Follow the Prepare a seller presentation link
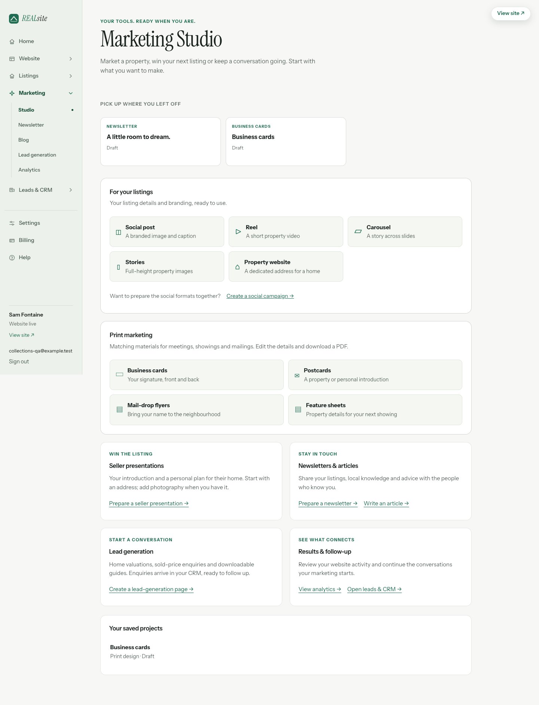This screenshot has height=705, width=539. point(149,504)
